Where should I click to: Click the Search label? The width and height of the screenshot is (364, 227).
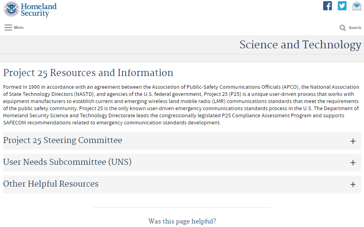click(x=355, y=28)
